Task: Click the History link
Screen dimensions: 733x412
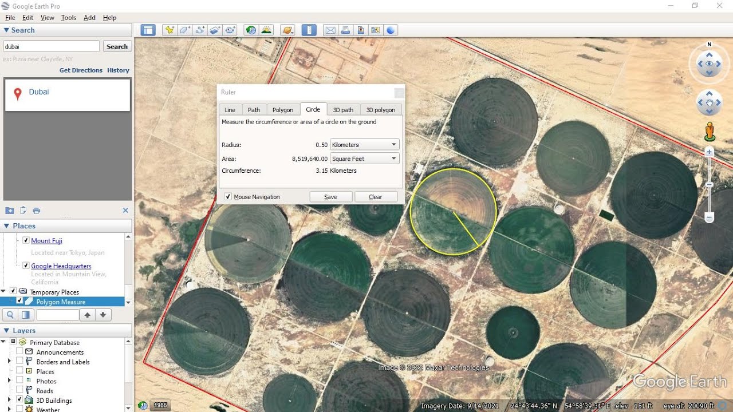Action: point(118,70)
